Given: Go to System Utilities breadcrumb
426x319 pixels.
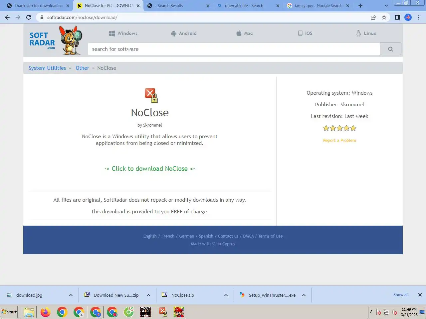Looking at the screenshot, I should pos(47,68).
